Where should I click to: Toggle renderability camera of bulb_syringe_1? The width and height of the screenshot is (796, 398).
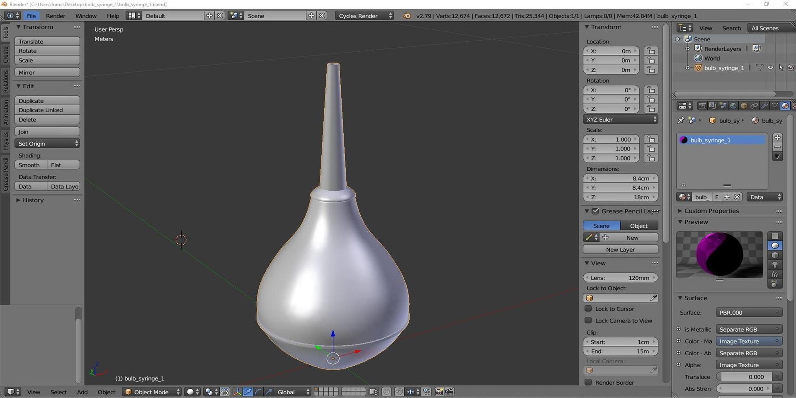[791, 68]
